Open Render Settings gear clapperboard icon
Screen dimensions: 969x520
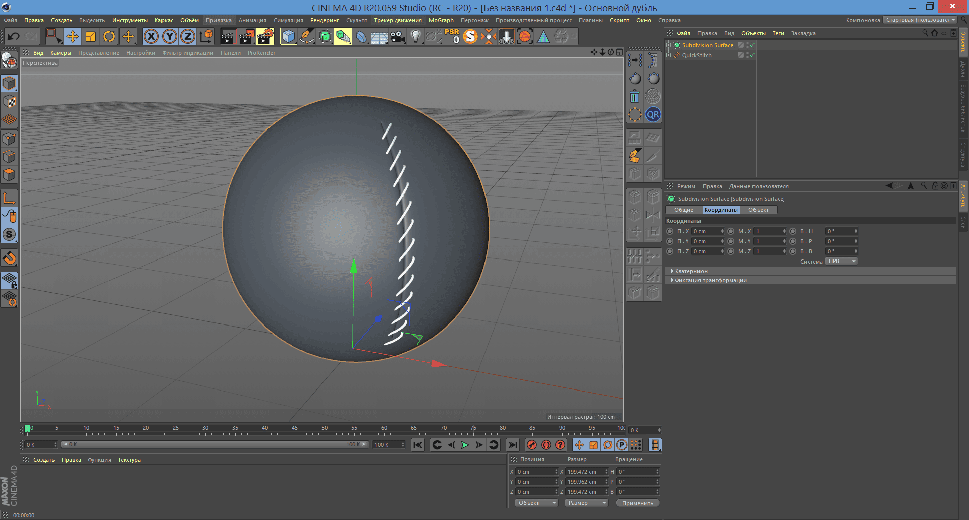(265, 36)
